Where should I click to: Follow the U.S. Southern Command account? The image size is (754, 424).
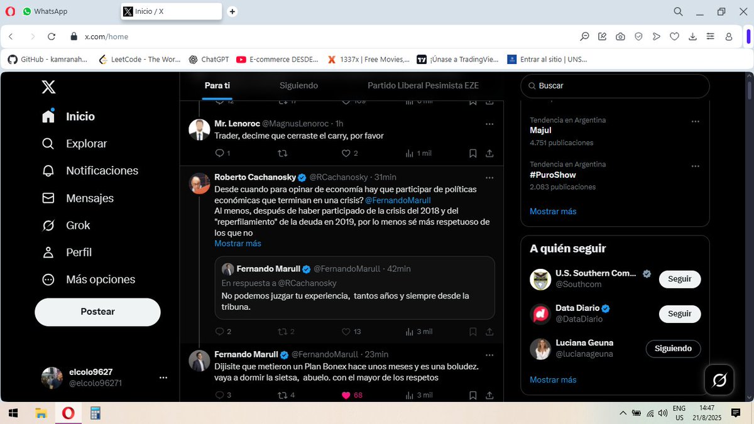[679, 279]
